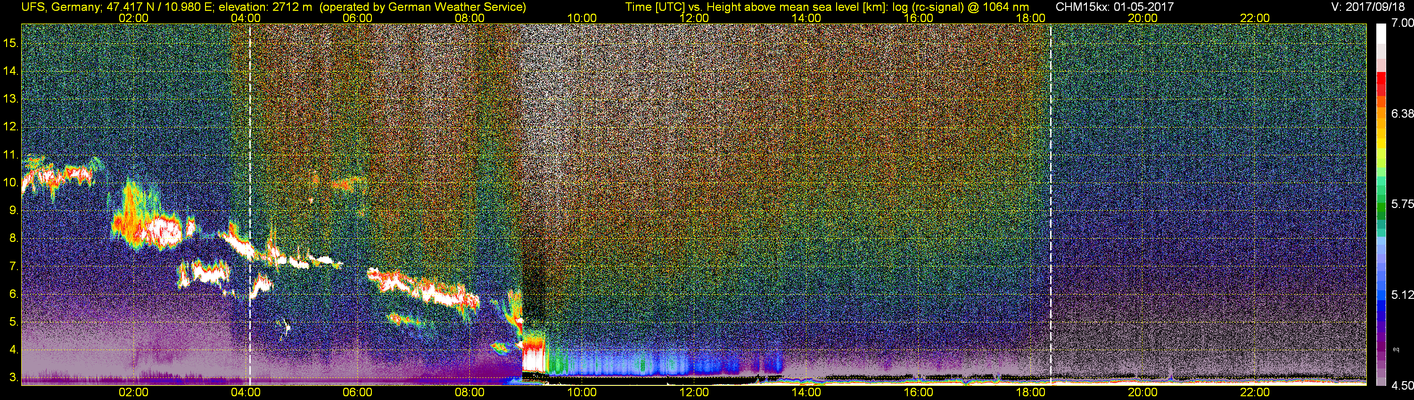Click the coordinates '47.417 N / 10.980 E'

[x=155, y=7]
